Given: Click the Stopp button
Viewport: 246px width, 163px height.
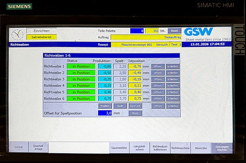Looking at the screenshot, I should coord(135,113).
